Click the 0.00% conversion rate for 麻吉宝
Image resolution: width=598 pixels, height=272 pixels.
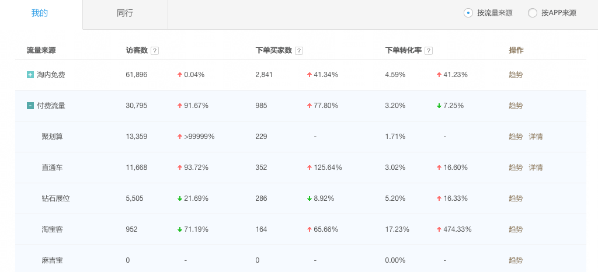click(x=395, y=260)
